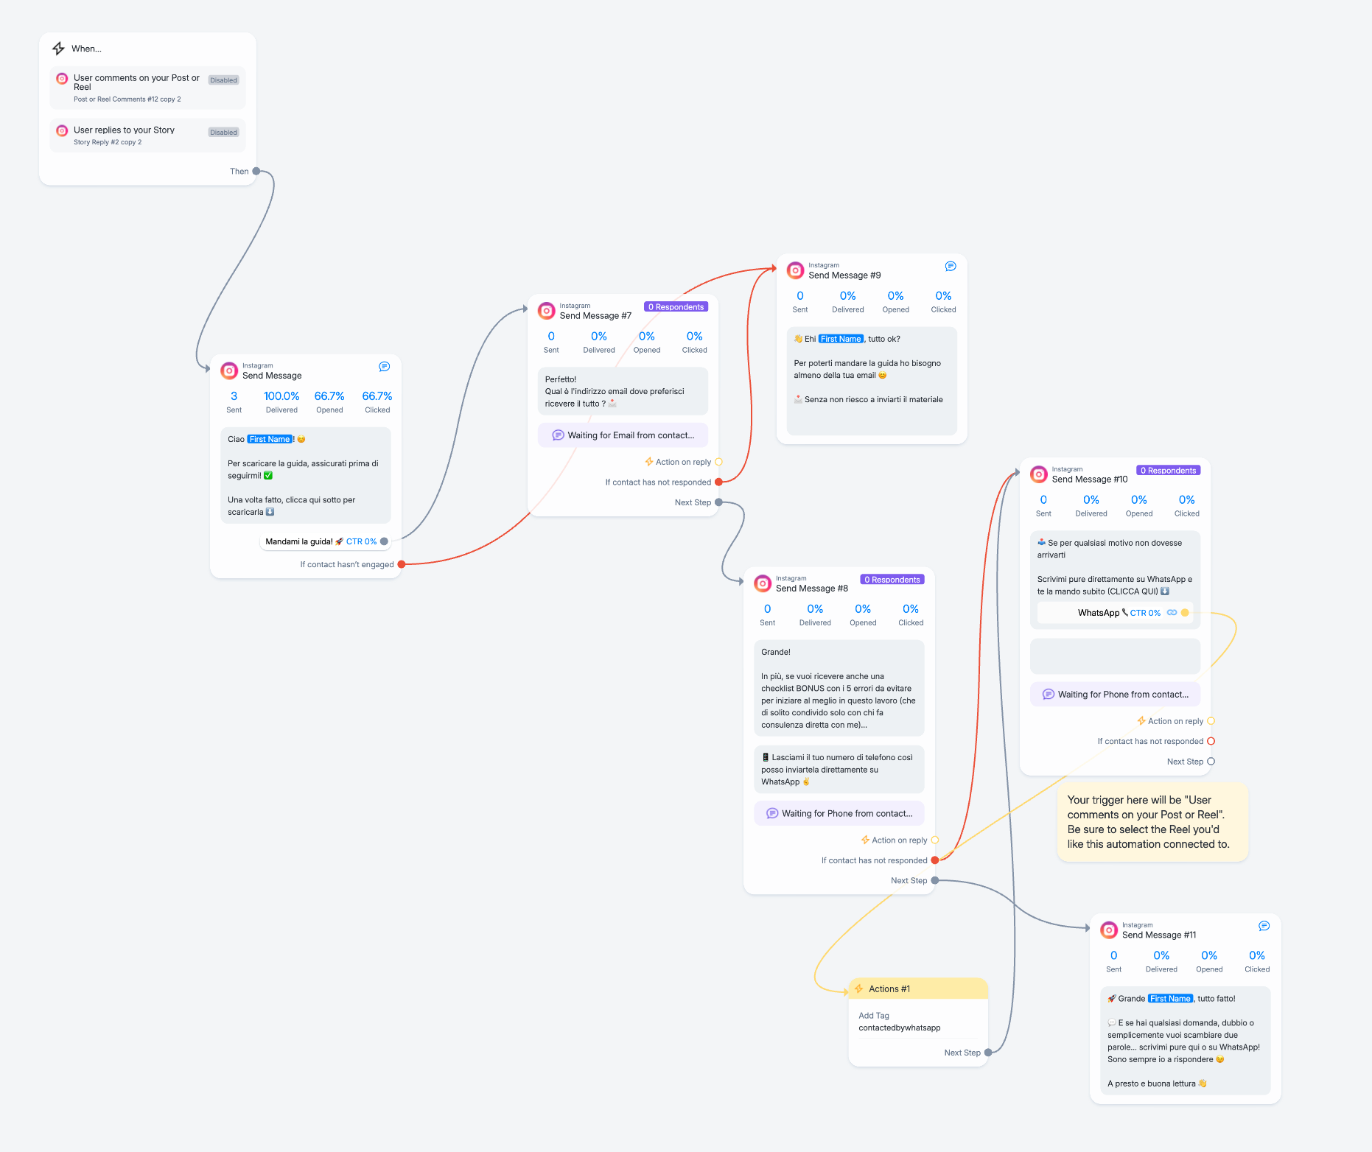
Task: Click the Instagram icon on Send Message #7
Action: tap(546, 311)
